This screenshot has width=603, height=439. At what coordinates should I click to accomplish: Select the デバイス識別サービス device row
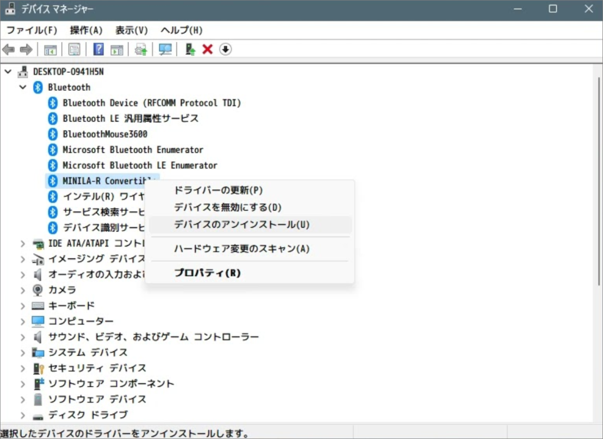(x=104, y=228)
